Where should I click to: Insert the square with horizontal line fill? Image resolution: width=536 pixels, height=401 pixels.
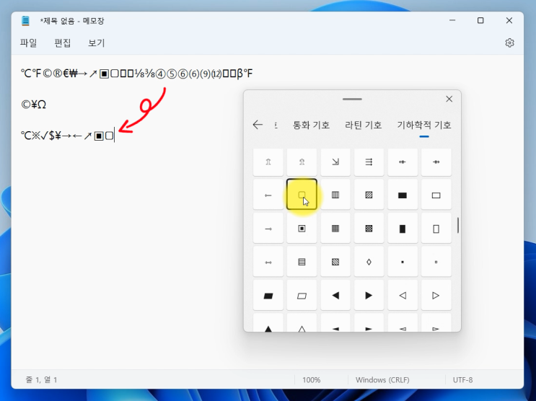(302, 262)
